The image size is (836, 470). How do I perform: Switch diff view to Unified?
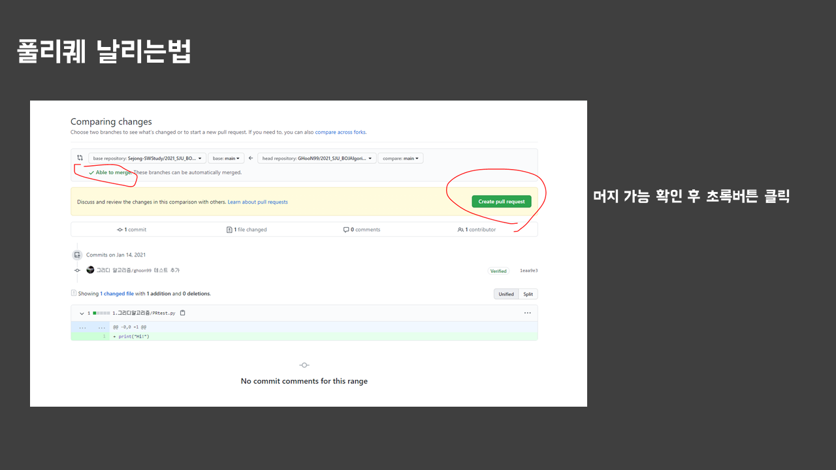506,294
